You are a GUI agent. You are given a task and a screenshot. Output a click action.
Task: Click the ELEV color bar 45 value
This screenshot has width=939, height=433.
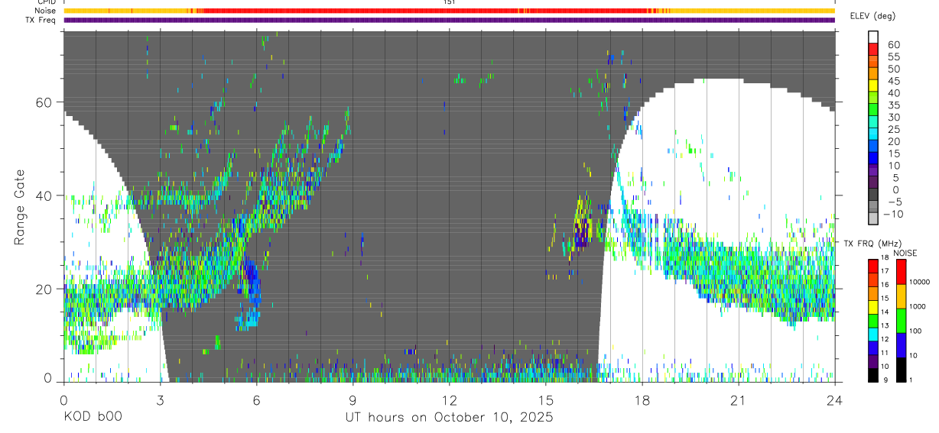[x=893, y=81]
